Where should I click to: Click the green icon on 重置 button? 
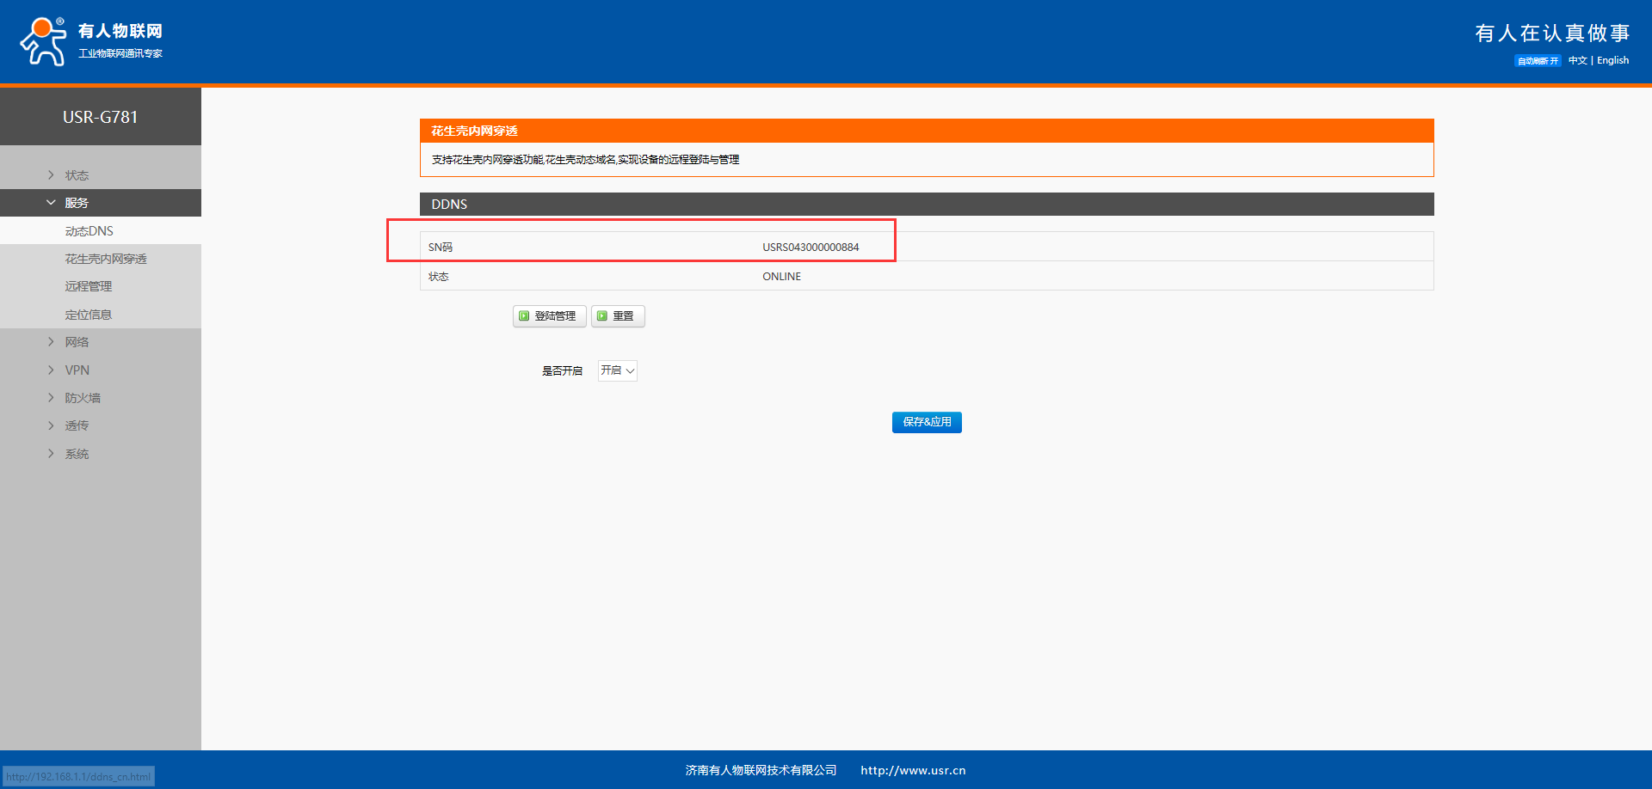602,316
